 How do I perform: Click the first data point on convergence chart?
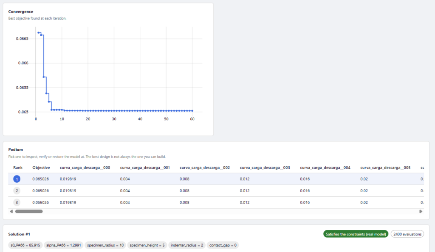[38, 32]
